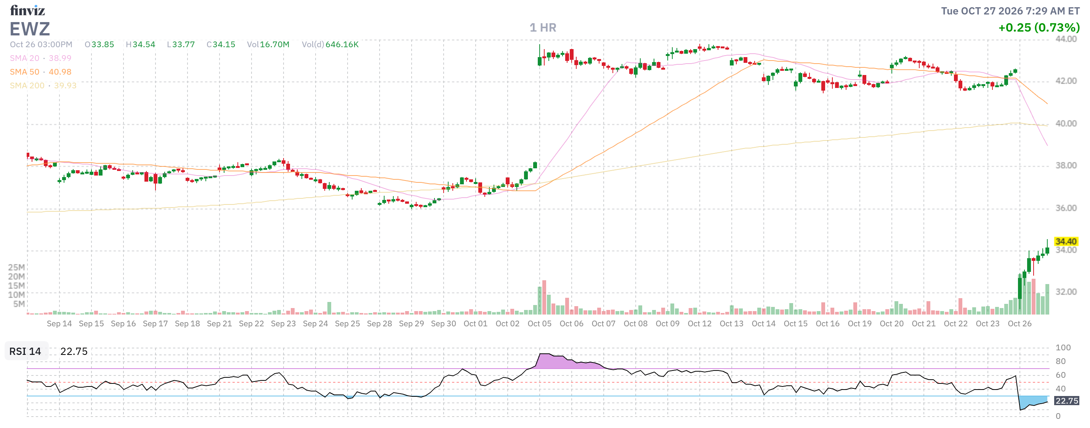The image size is (1090, 428).
Task: Click the EWZ ticker symbol
Action: (30, 29)
